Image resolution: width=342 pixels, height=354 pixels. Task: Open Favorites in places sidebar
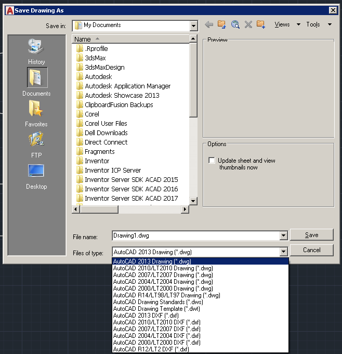point(36,113)
